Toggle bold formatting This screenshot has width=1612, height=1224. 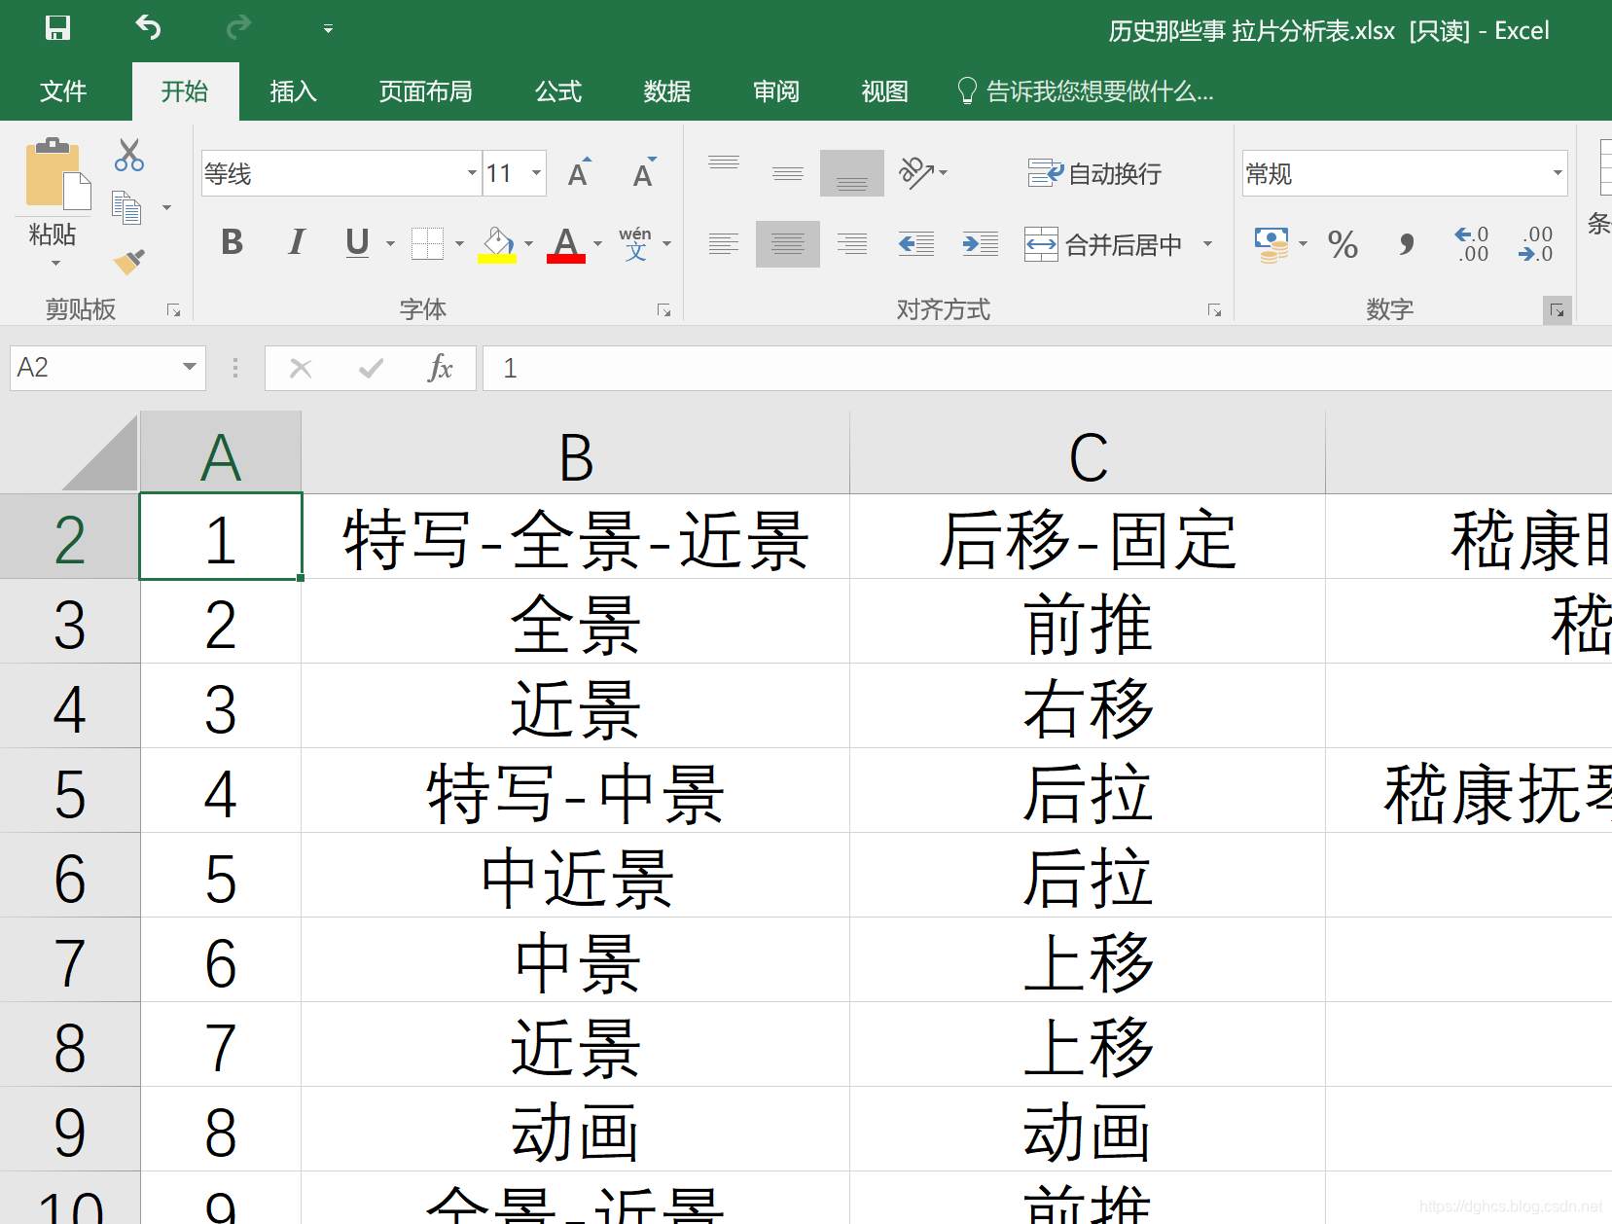click(232, 242)
